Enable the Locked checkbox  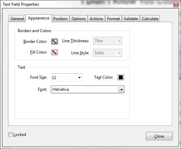click(x=10, y=135)
